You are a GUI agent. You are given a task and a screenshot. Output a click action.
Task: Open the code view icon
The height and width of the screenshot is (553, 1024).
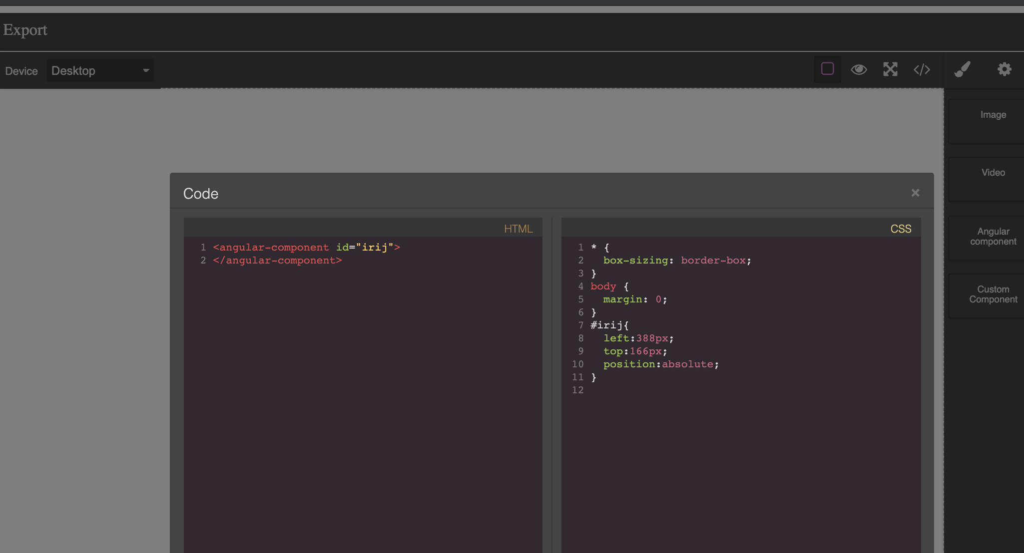(x=921, y=69)
